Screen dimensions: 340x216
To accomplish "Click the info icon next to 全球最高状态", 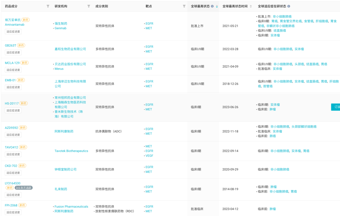I will tap(212, 6).
